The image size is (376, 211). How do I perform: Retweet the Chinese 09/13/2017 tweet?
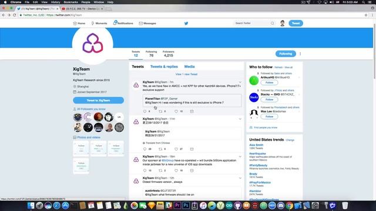(160, 149)
